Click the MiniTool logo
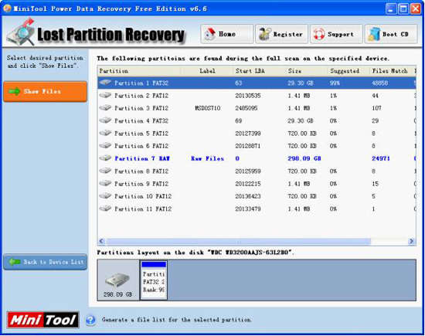425x336 pixels. point(43,320)
